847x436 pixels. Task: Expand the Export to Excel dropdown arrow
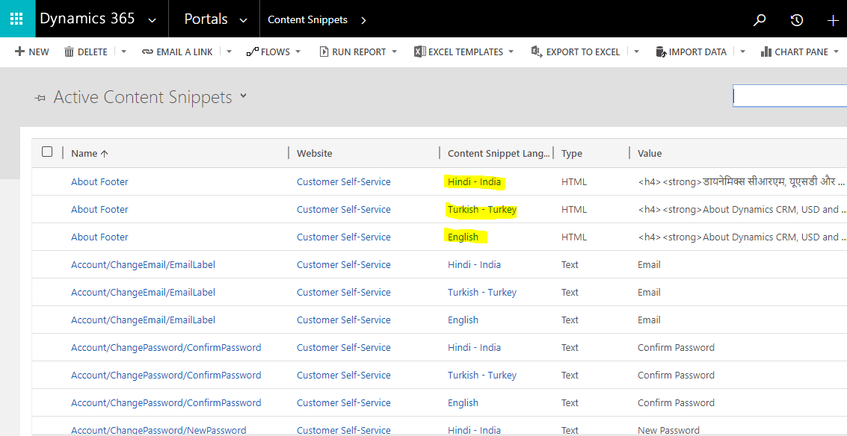point(636,52)
